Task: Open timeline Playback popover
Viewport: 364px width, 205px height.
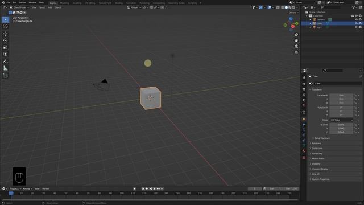Action: [15, 188]
